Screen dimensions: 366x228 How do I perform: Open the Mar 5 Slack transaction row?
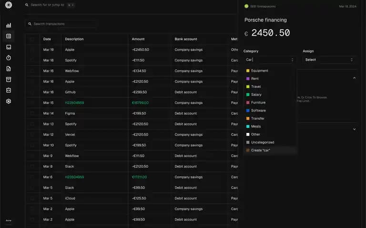click(x=132, y=188)
